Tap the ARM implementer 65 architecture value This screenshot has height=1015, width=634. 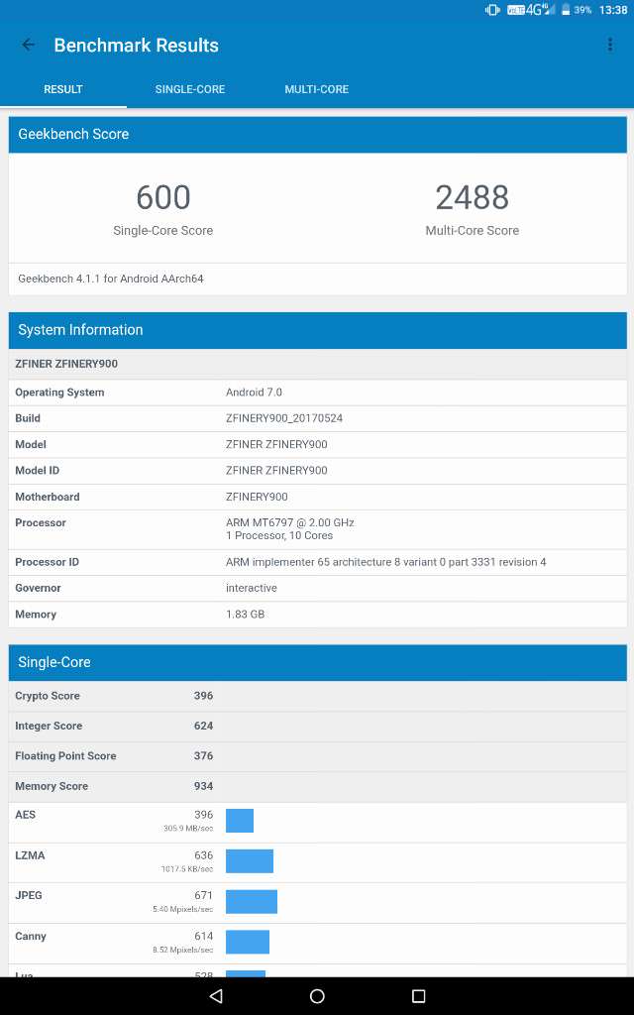(x=386, y=563)
